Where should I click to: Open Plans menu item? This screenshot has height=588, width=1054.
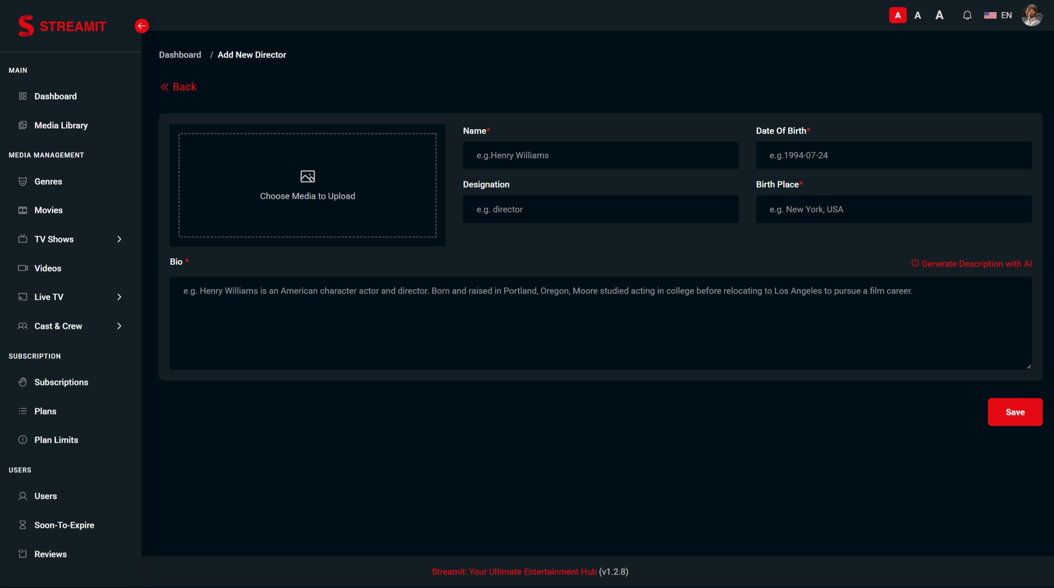point(45,411)
